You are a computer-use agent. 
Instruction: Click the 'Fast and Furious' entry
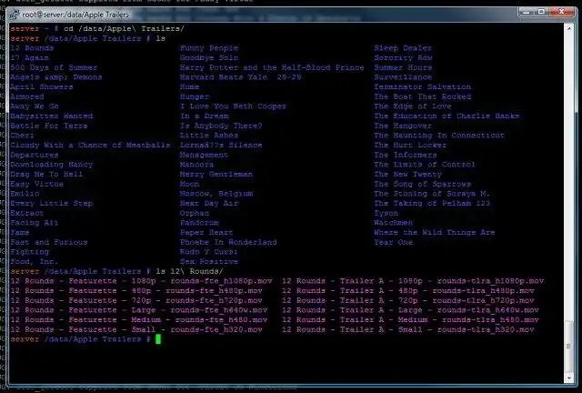(49, 242)
